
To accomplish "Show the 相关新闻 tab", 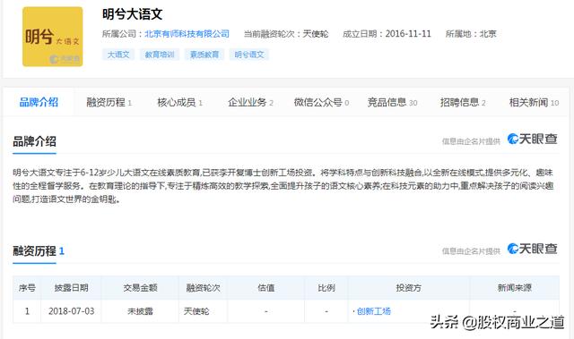I will pyautogui.click(x=534, y=103).
